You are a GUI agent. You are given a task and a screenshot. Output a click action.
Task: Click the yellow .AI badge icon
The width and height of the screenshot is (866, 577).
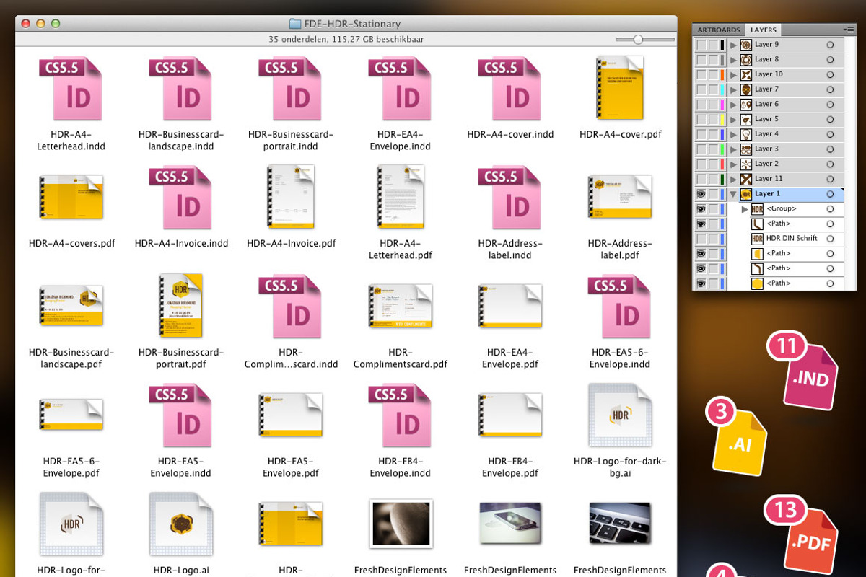point(735,436)
